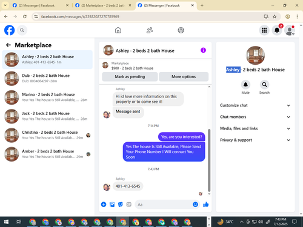The height and width of the screenshot is (227, 303).
Task: Click the More options button
Action: click(x=184, y=77)
